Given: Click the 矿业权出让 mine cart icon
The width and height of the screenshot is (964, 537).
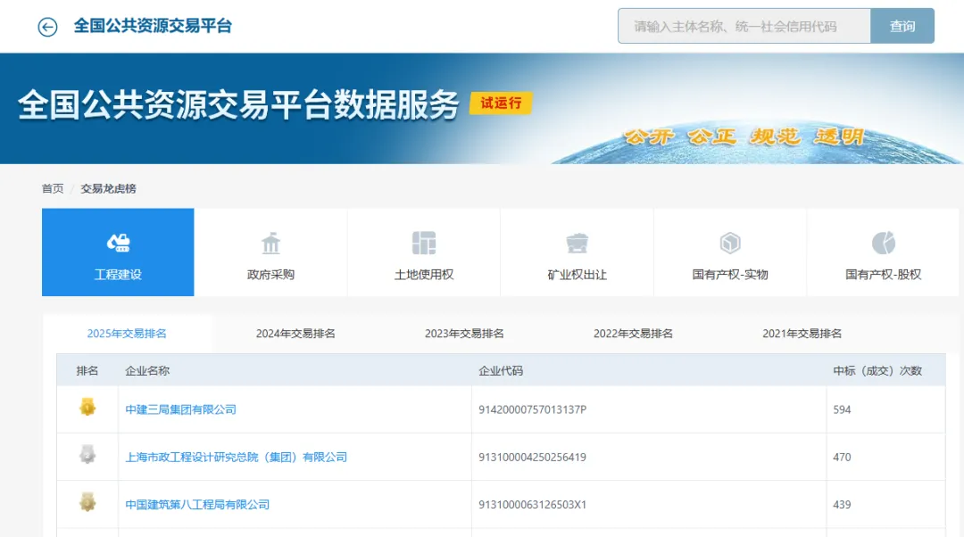Looking at the screenshot, I should coord(577,244).
